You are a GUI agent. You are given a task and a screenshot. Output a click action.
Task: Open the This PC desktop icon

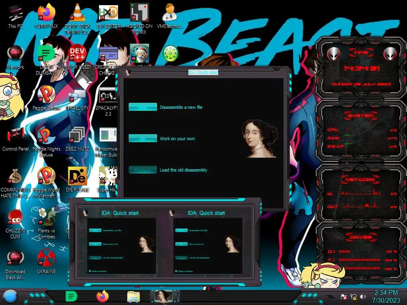16,16
